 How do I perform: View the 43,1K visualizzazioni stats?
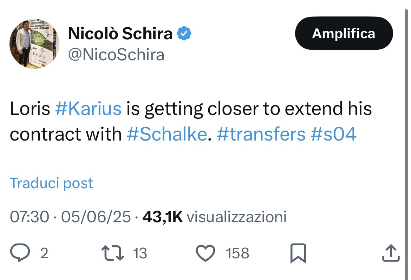214,217
